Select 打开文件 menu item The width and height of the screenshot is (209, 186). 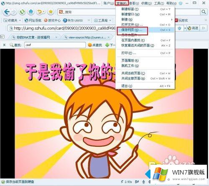pyautogui.click(x=145, y=25)
